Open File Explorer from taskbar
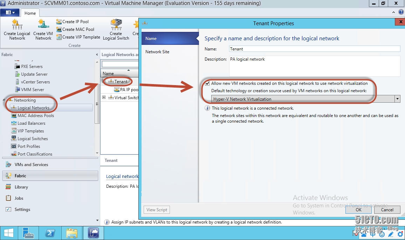 (x=72, y=233)
